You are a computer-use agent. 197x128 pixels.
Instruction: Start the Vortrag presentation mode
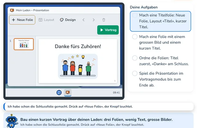tap(108, 30)
